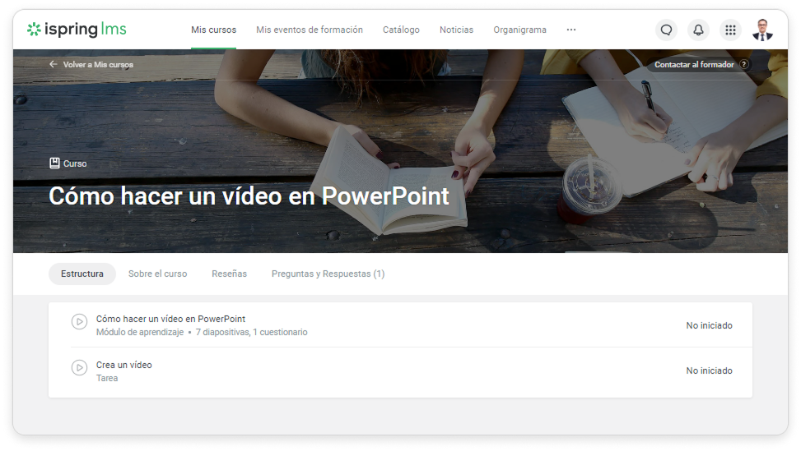This screenshot has width=801, height=451.
Task: Click Contactar al formador button
Action: coord(693,64)
